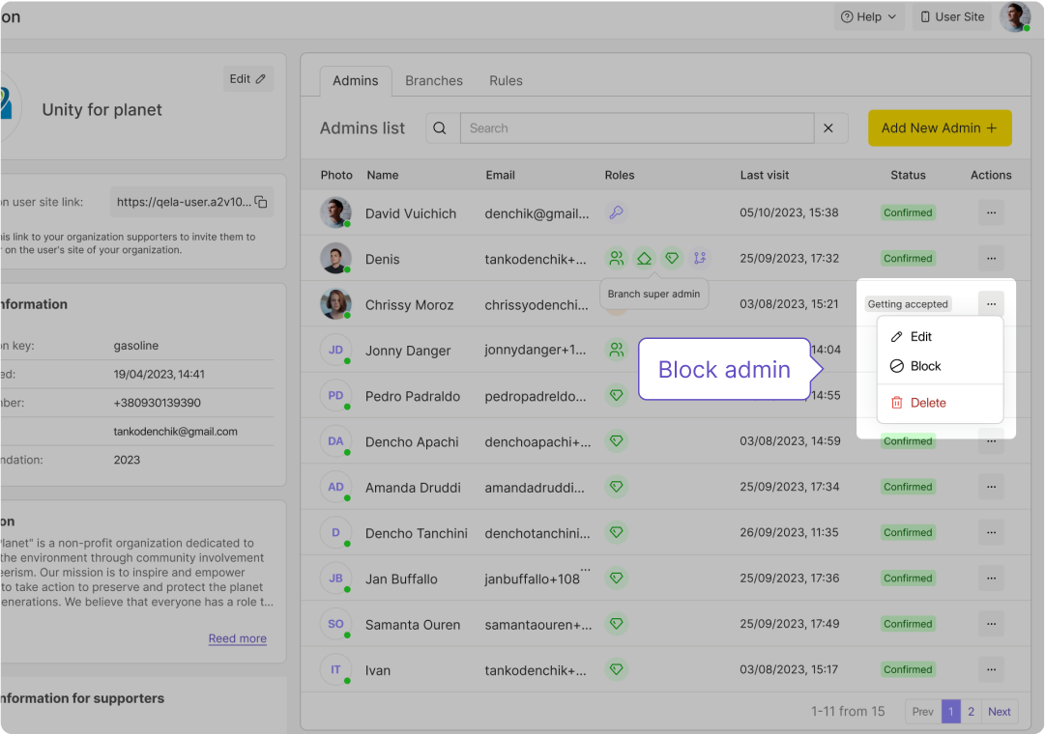Click Denis's branch role icon
The height and width of the screenshot is (734, 1045).
pos(700,258)
